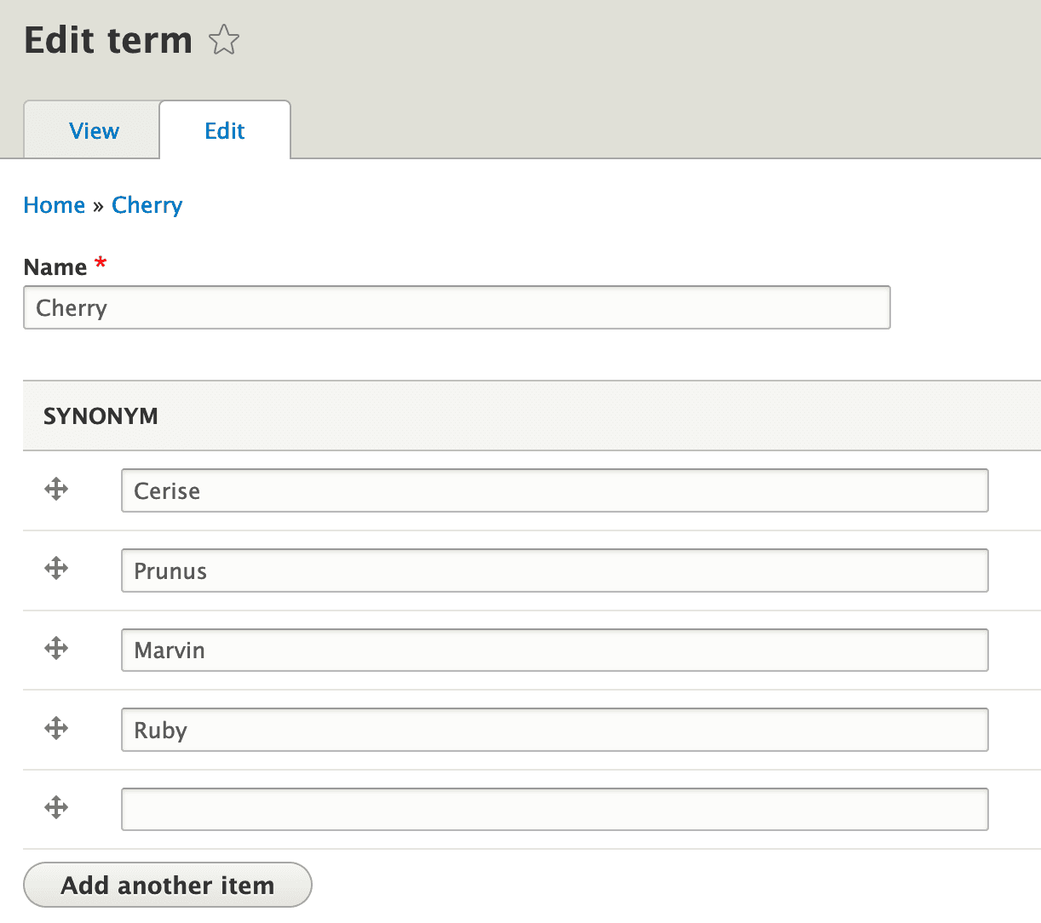Go to the Home breadcrumb link
This screenshot has height=923, width=1041.
tap(55, 205)
